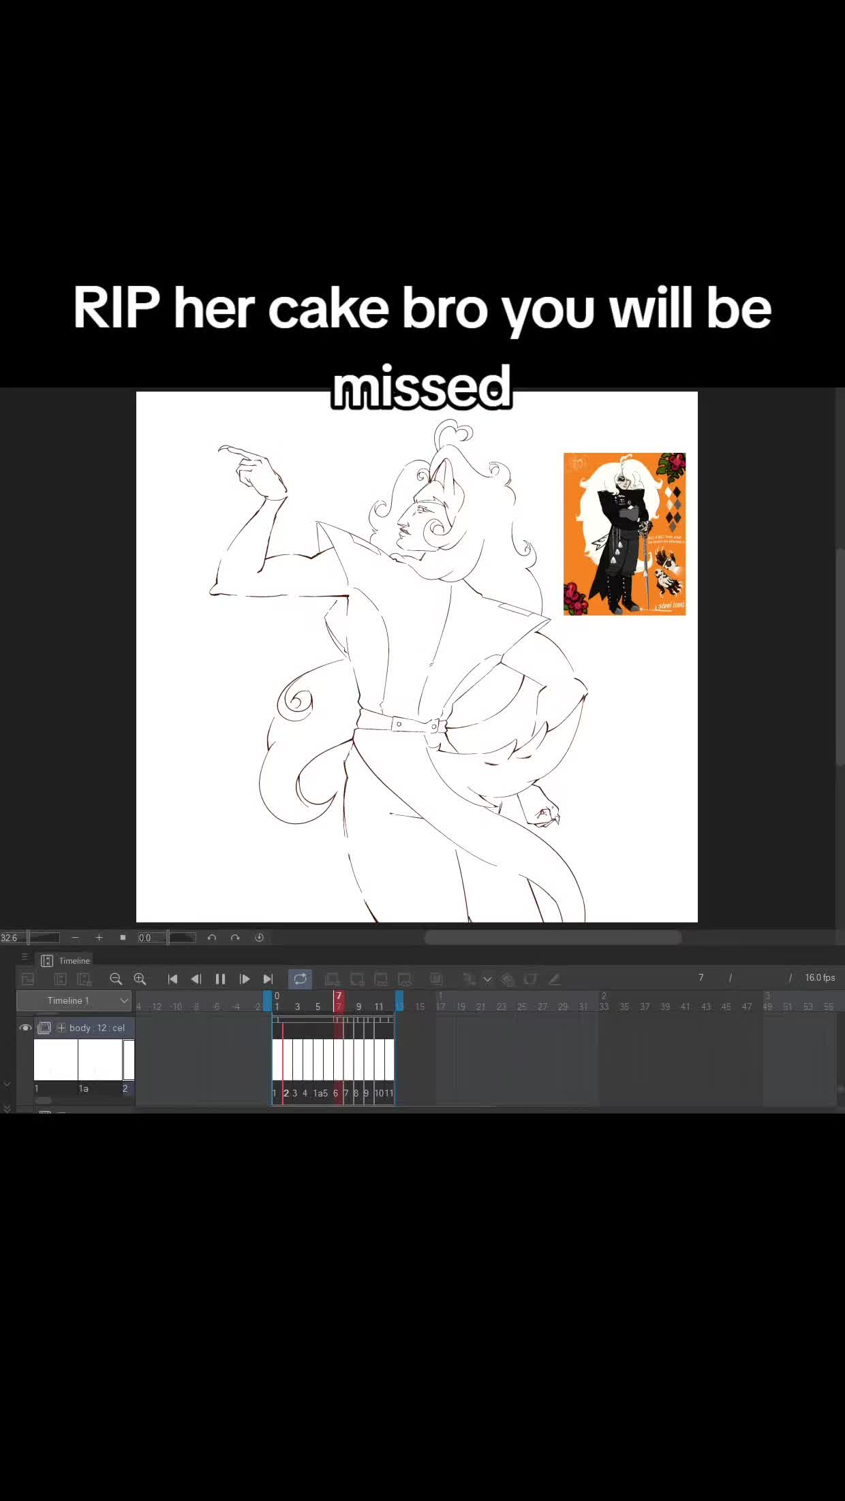Collapse the timeline layer list chevron

pyautogui.click(x=7, y=1084)
